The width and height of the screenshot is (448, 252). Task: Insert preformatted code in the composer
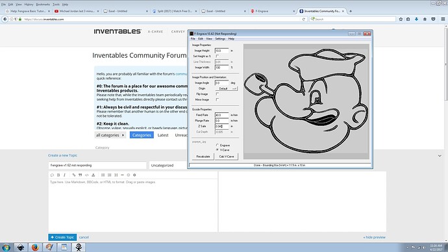pyautogui.click(x=86, y=175)
